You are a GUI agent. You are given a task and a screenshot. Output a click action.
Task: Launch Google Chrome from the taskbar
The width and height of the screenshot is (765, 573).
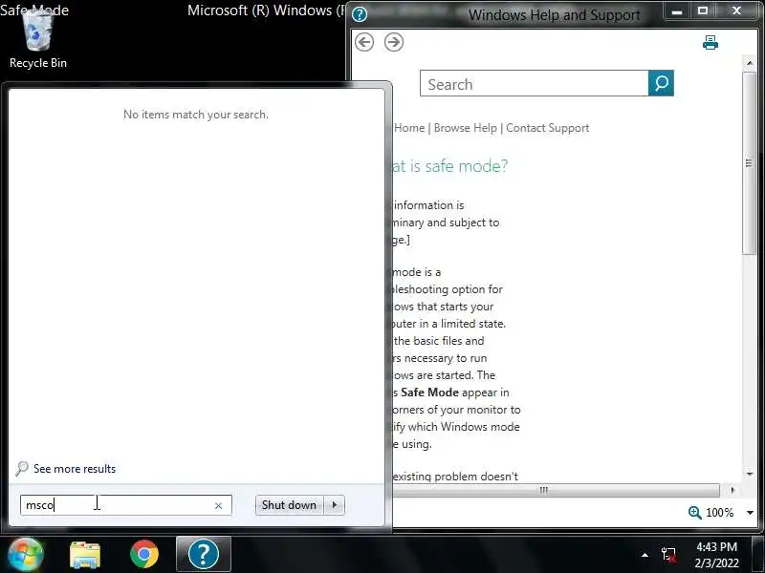point(144,555)
